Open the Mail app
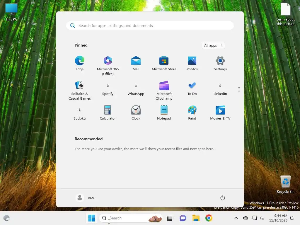Viewport: 300px width, 225px height. pyautogui.click(x=136, y=64)
